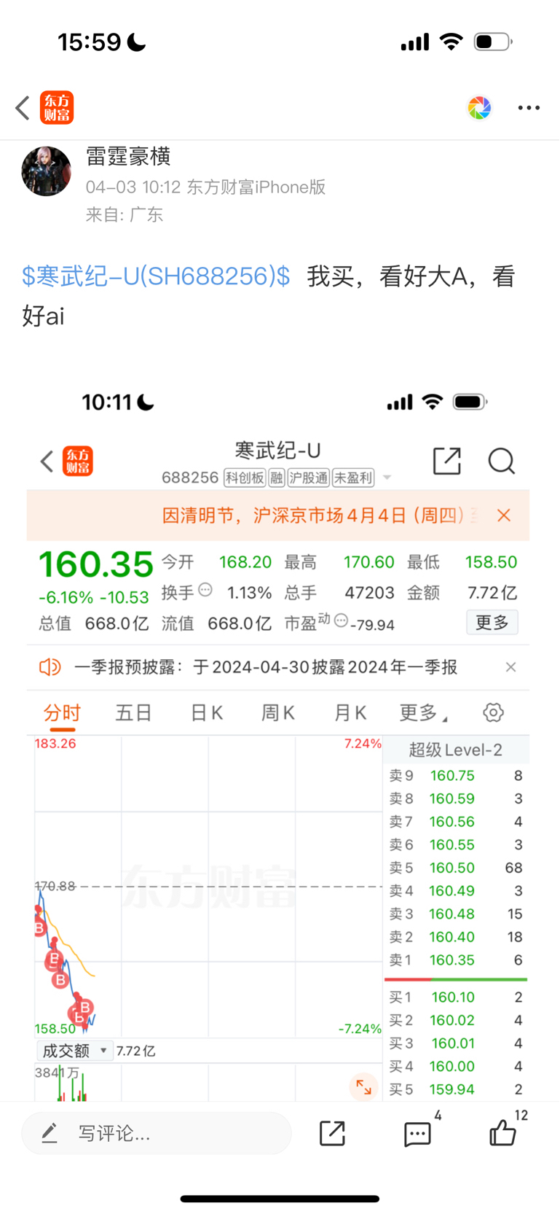Viewport: 560px width, 1214px height.
Task: Tap the 最高 170.60 value
Action: tap(369, 562)
